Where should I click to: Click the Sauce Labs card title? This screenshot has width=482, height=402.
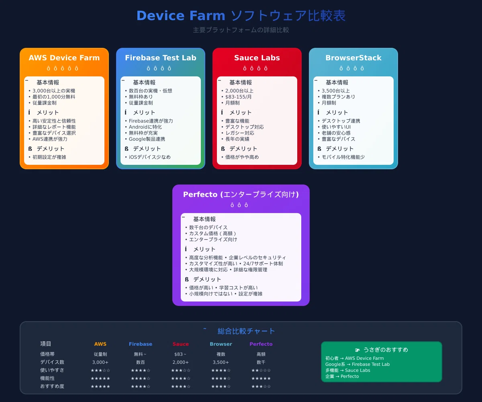click(x=257, y=58)
